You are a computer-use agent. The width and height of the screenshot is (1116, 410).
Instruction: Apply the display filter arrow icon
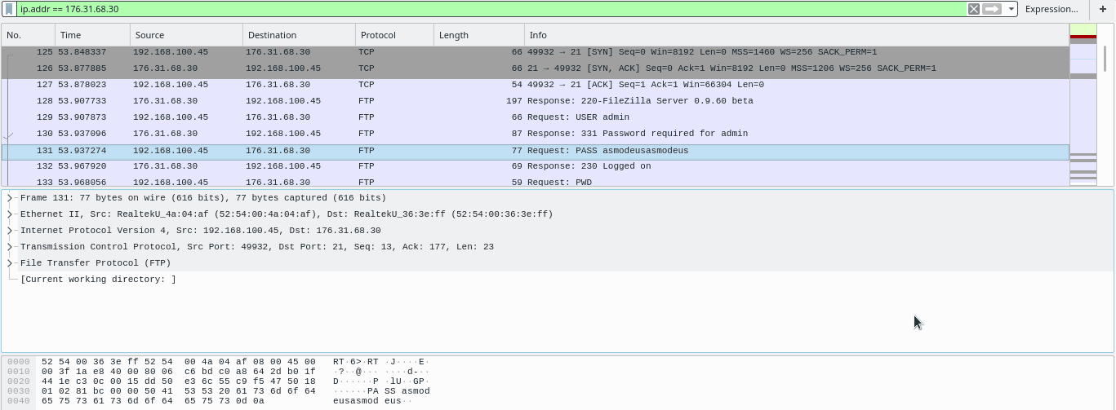click(991, 9)
